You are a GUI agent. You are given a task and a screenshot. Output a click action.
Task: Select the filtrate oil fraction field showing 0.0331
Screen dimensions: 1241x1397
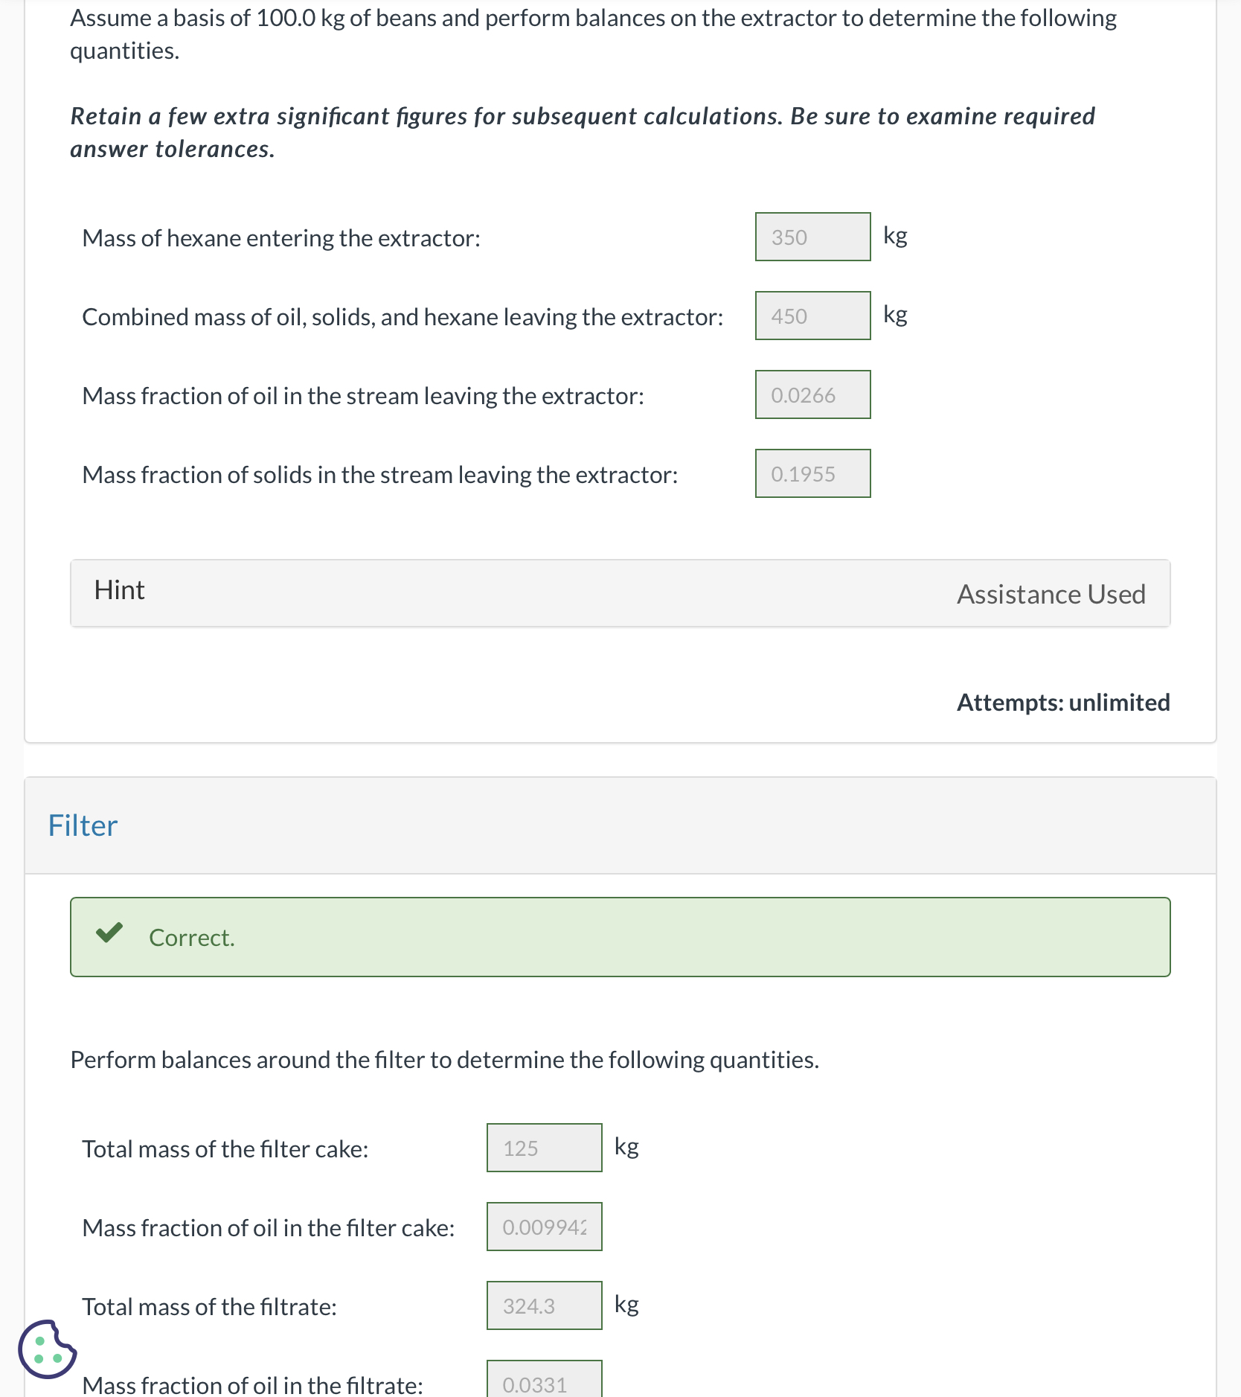coord(544,1382)
